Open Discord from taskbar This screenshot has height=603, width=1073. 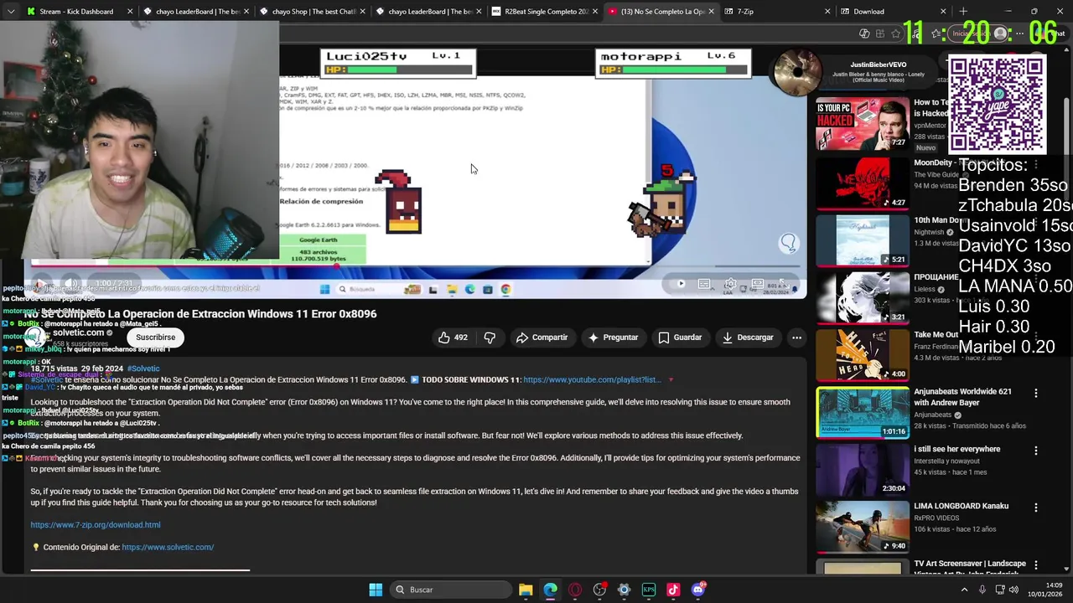698,590
